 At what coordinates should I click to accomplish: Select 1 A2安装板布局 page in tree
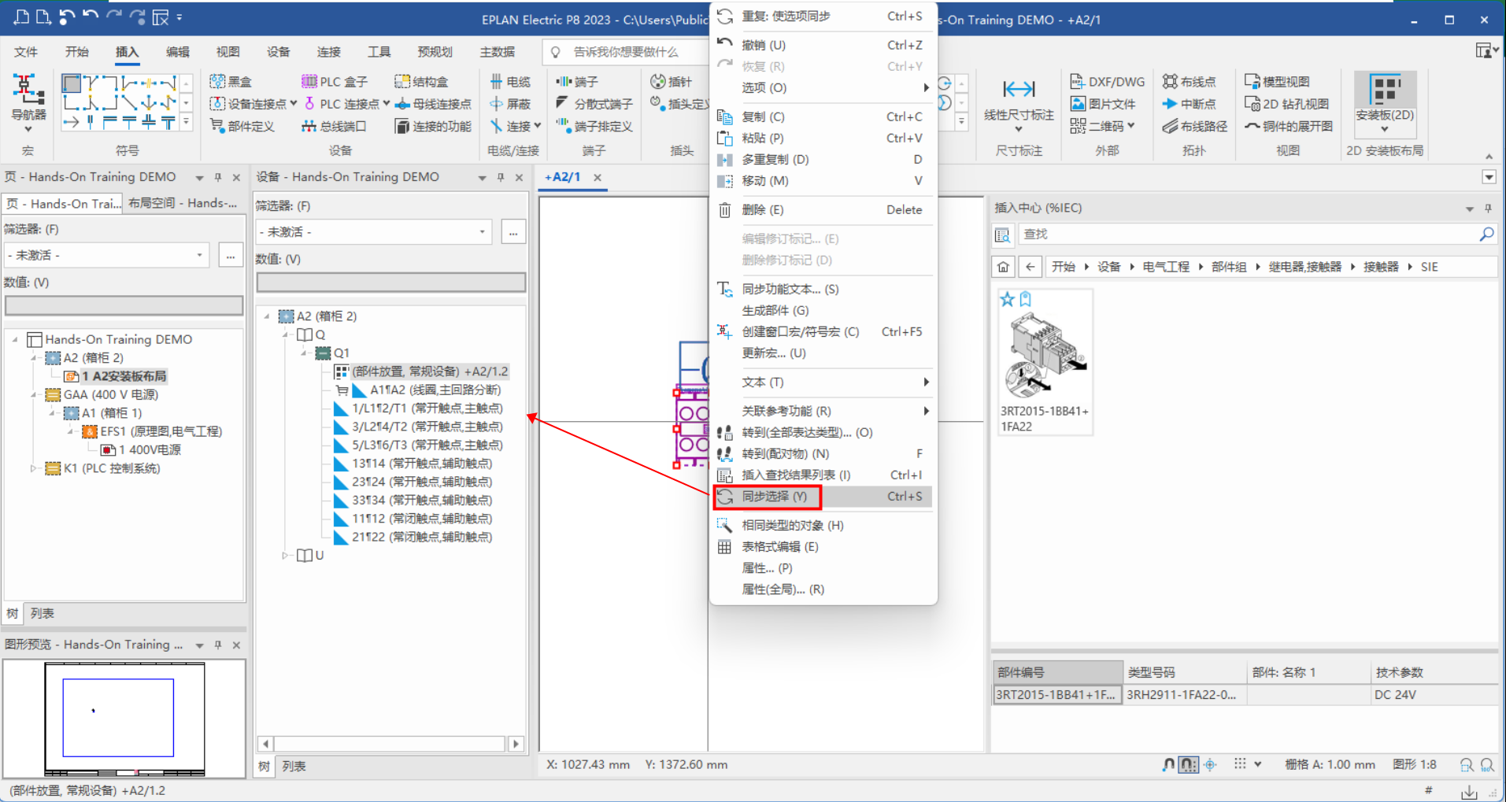click(124, 376)
